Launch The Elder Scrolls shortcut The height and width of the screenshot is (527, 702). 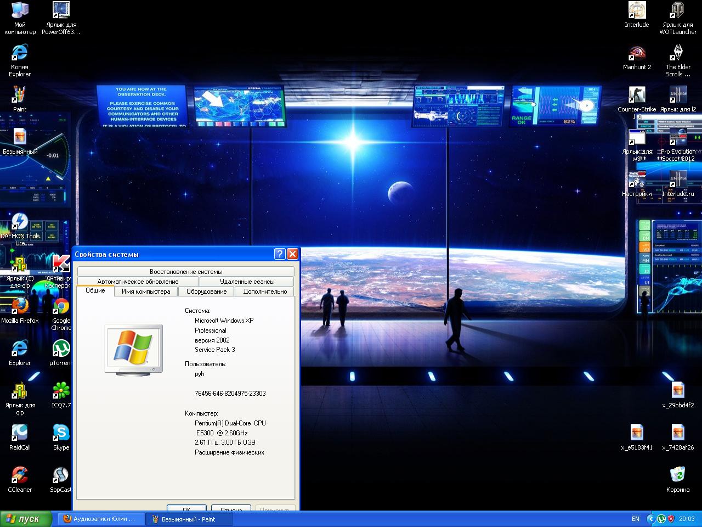[x=678, y=53]
